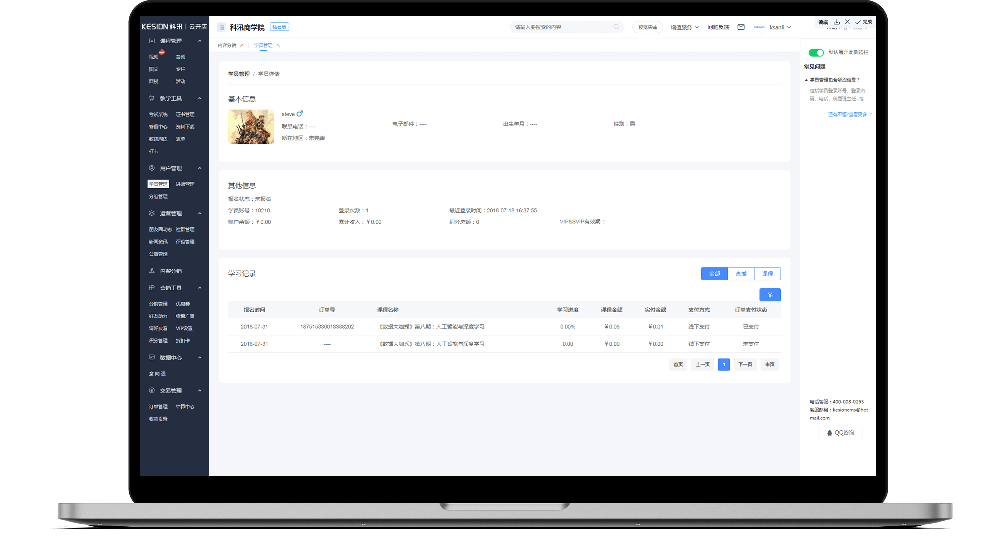Jump to 末页 in pagination
The image size is (1006, 543).
[769, 364]
